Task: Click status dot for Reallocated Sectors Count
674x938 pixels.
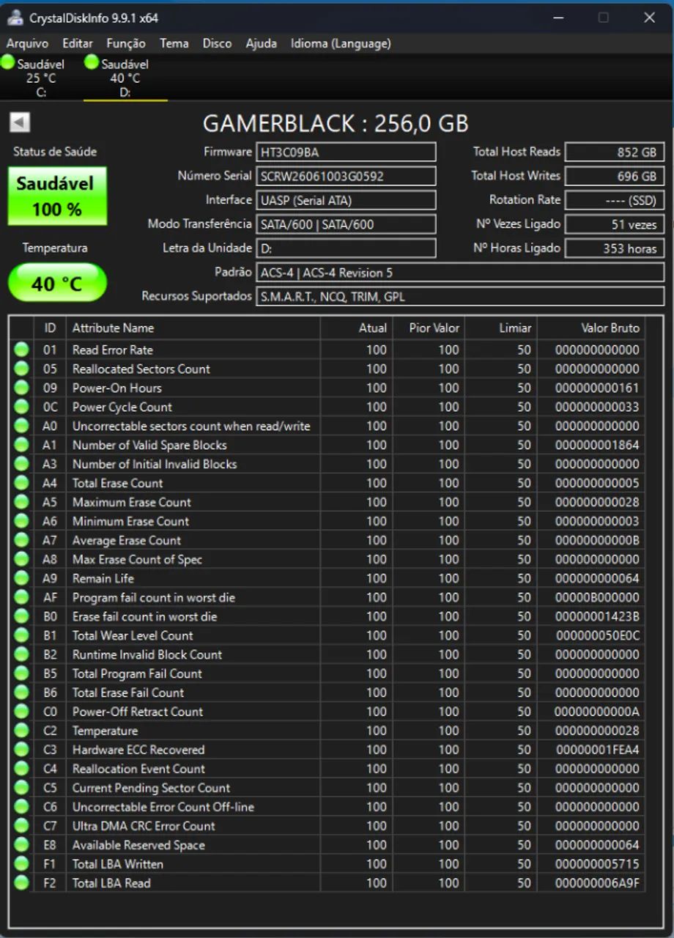Action: click(21, 369)
